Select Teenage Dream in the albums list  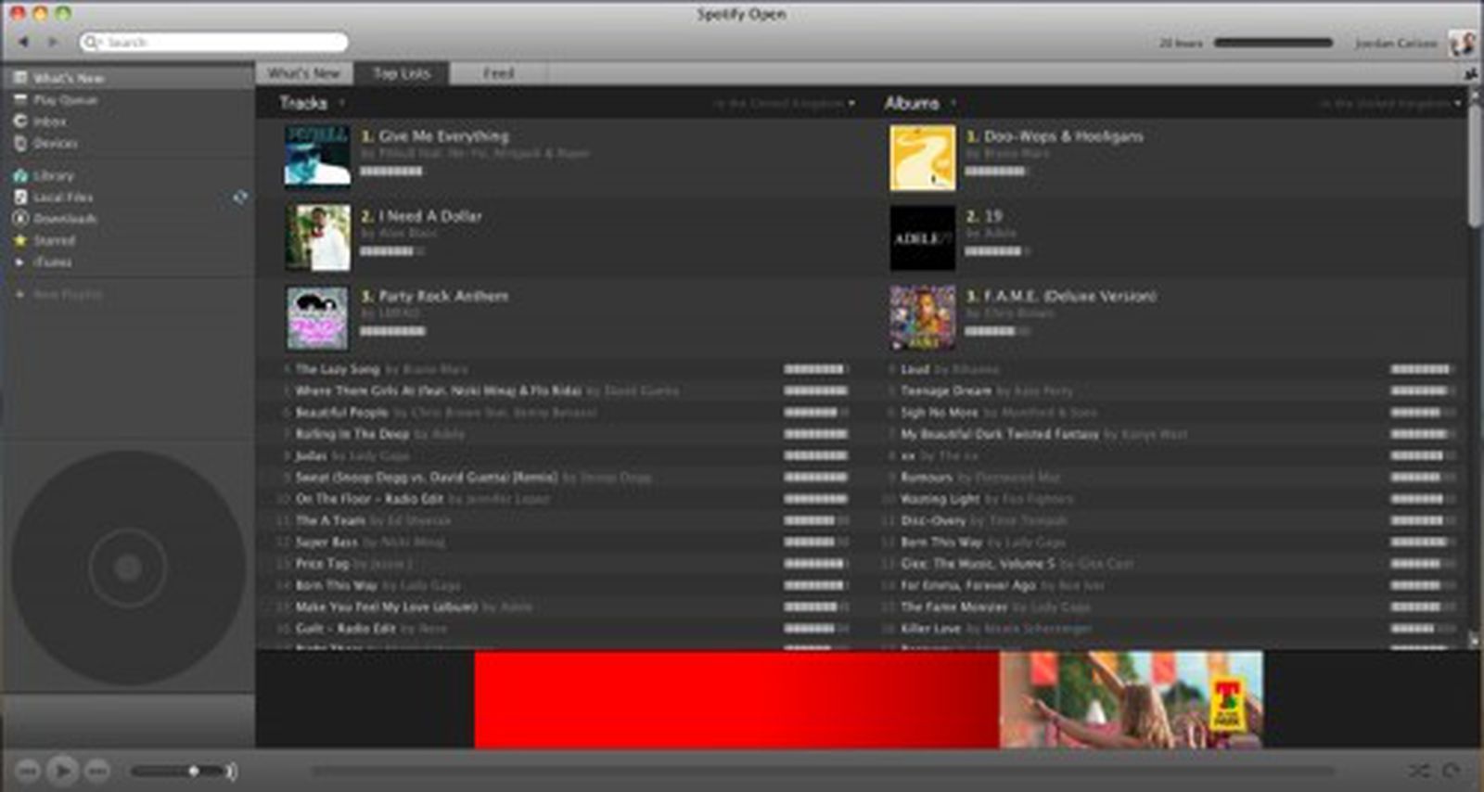tap(946, 390)
